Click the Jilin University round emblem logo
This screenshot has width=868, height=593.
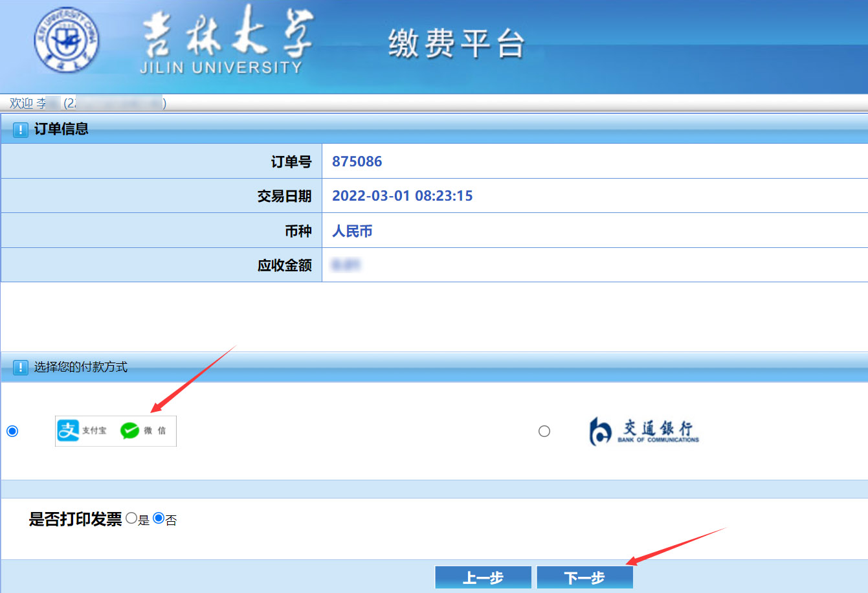(65, 41)
